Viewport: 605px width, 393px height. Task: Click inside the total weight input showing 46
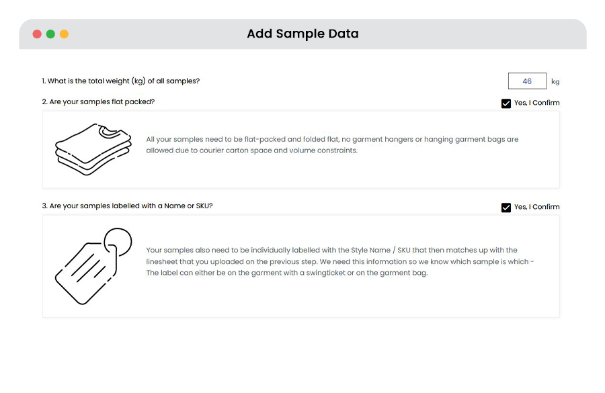coord(527,81)
